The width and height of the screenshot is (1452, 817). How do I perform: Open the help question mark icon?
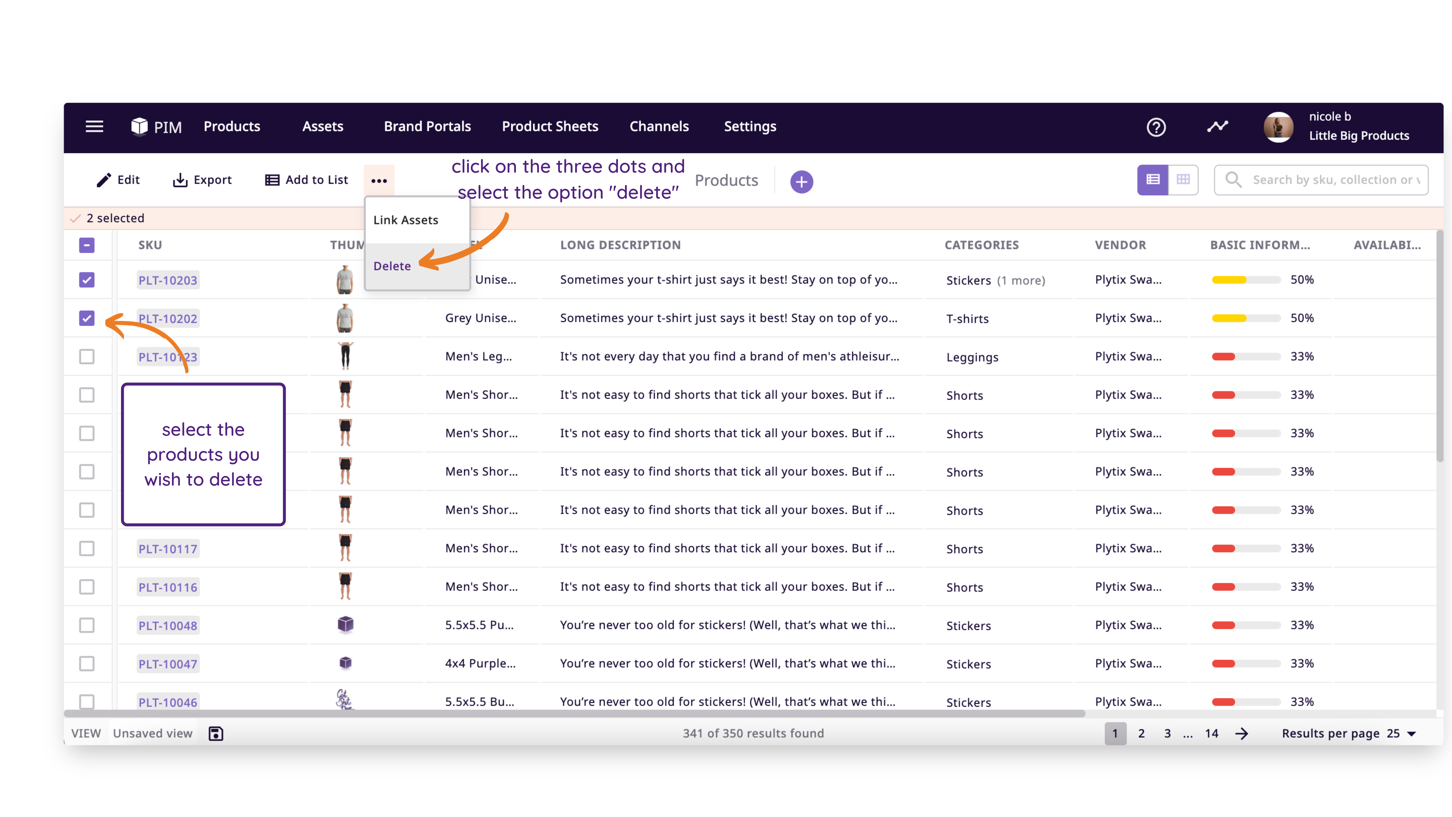(x=1156, y=127)
